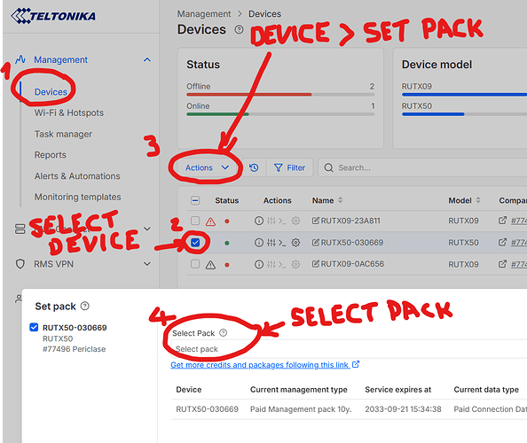The image size is (527, 443).
Task: Go to Alerts & Automations
Action: click(x=77, y=175)
